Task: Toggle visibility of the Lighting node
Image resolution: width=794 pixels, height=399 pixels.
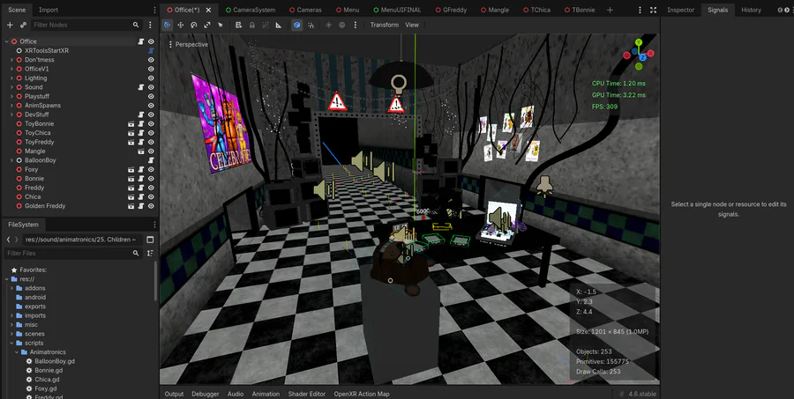Action: (x=151, y=78)
